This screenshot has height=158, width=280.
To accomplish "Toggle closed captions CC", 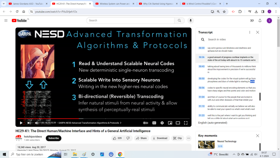I will pyautogui.click(x=154, y=123).
